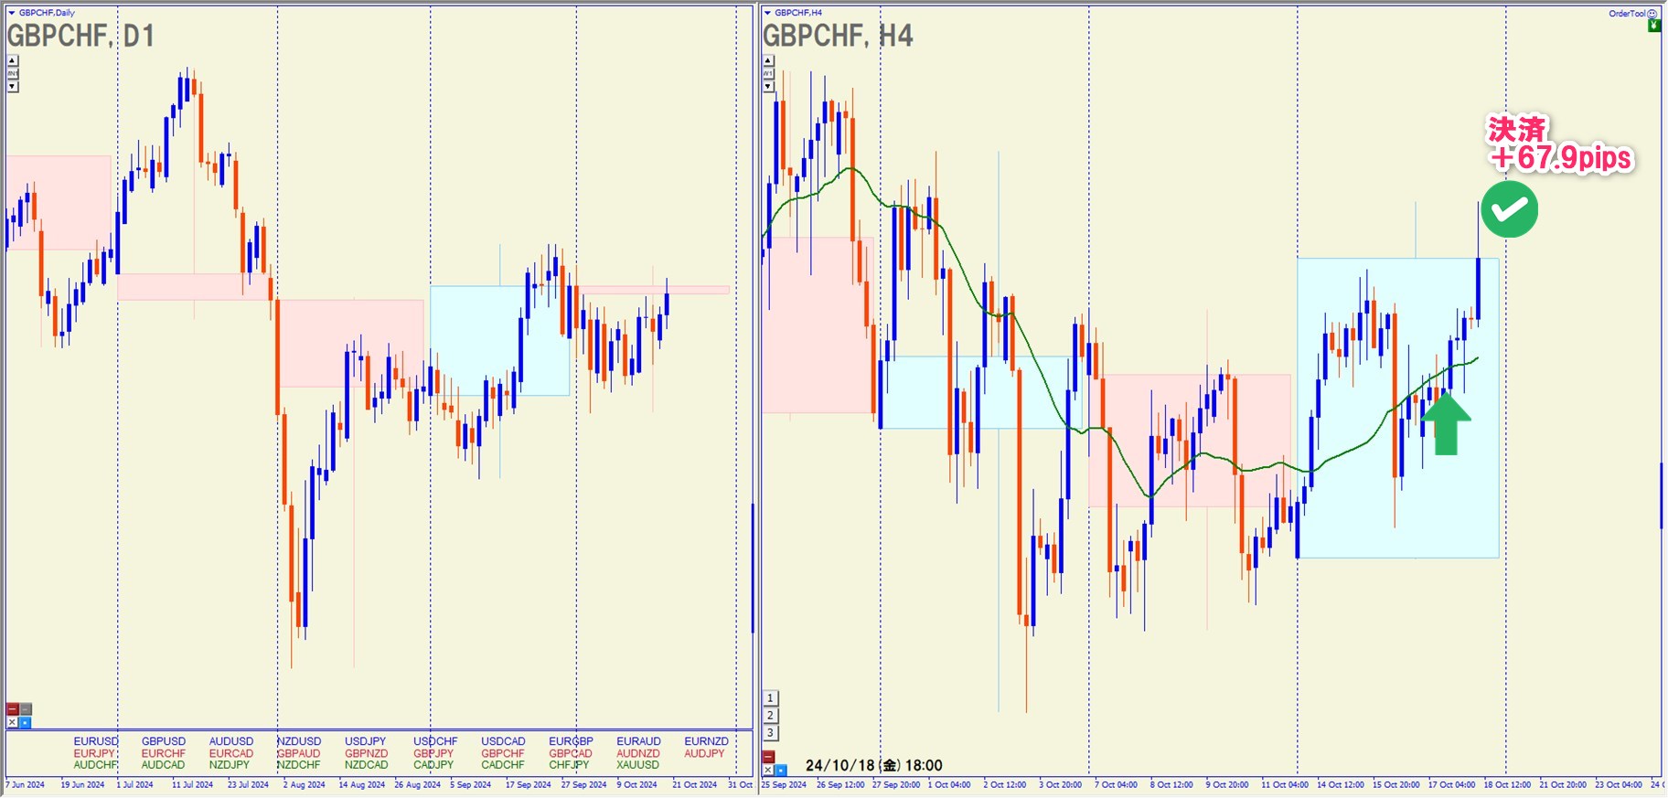Toggle preset button 1 on H4 chart
Image resolution: width=1668 pixels, height=798 pixels.
(x=770, y=698)
